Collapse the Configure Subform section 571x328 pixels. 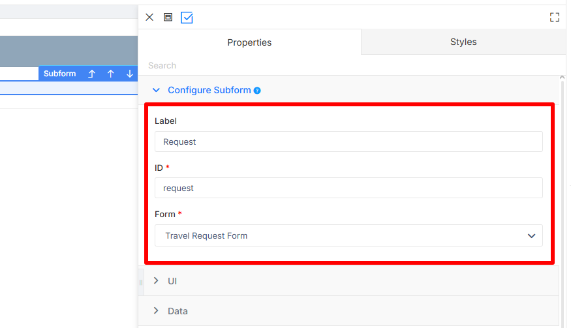pos(156,90)
